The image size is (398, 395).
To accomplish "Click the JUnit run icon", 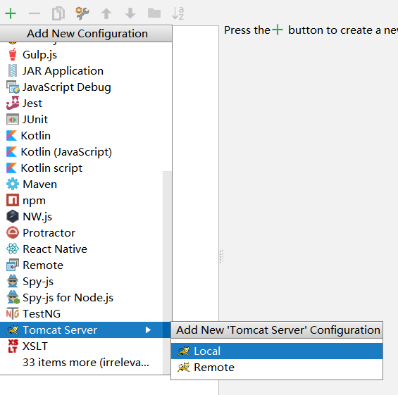I will pyautogui.click(x=13, y=119).
